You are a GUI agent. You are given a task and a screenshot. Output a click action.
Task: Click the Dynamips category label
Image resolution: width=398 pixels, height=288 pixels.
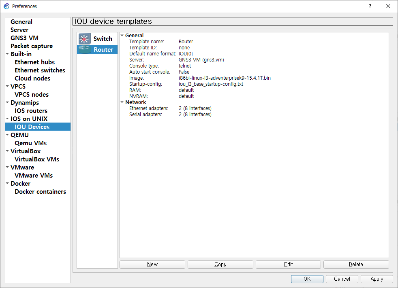pos(25,103)
